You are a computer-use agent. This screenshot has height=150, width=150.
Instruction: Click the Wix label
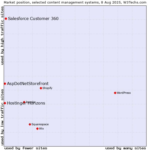41,128
